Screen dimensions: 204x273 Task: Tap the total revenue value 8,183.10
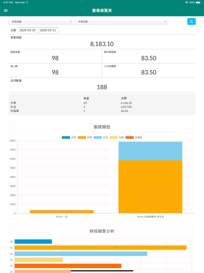click(102, 44)
